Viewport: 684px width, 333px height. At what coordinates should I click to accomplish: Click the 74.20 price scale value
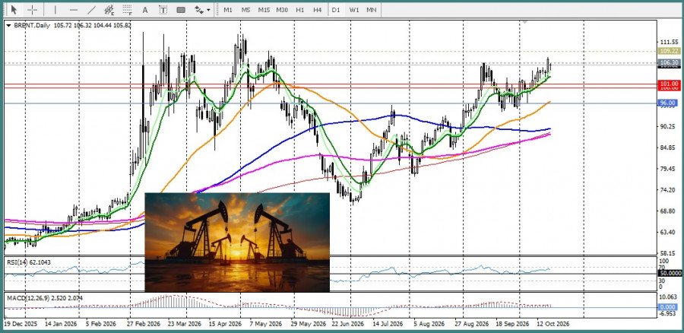668,189
